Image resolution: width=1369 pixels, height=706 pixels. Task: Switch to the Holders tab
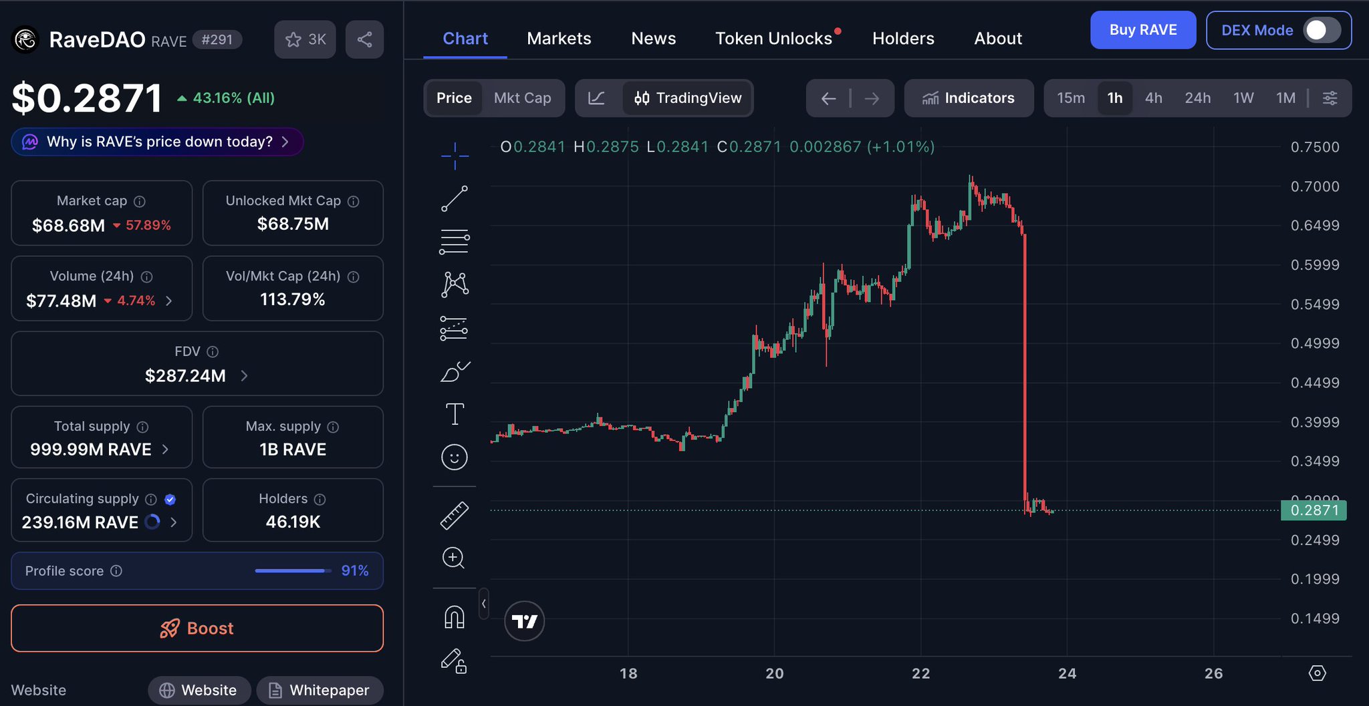pyautogui.click(x=903, y=39)
